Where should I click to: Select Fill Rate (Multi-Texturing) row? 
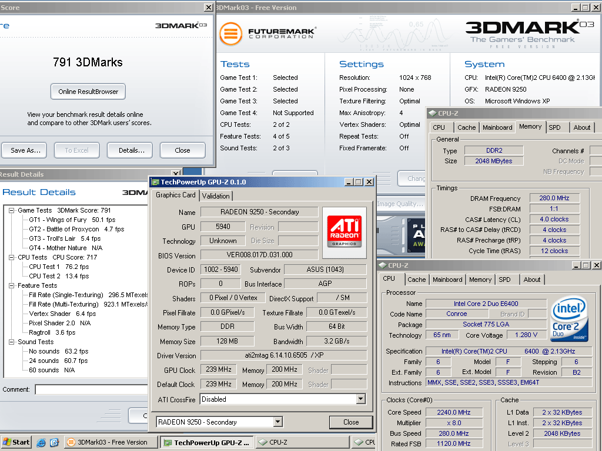tap(88, 305)
